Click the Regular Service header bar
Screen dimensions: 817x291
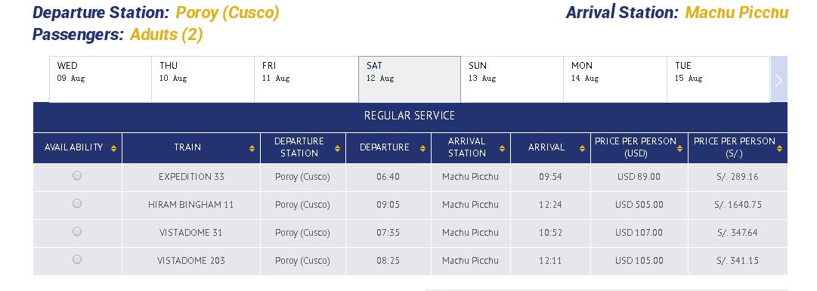coord(410,117)
